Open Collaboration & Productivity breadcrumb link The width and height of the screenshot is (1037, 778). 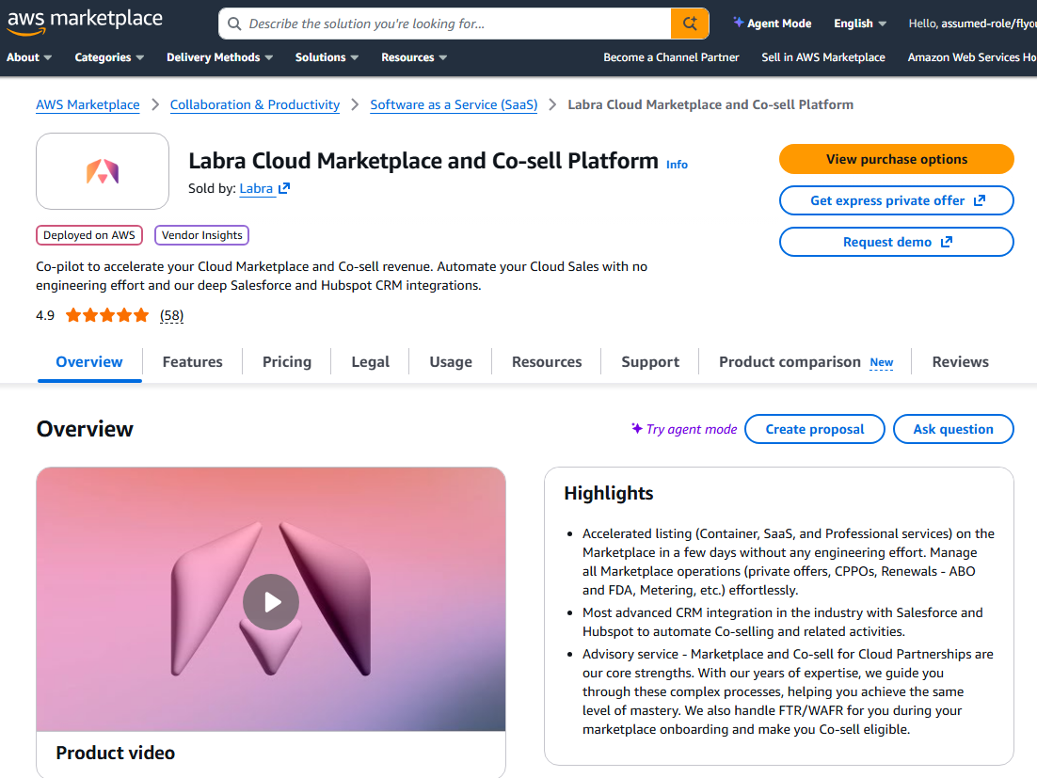click(x=255, y=104)
